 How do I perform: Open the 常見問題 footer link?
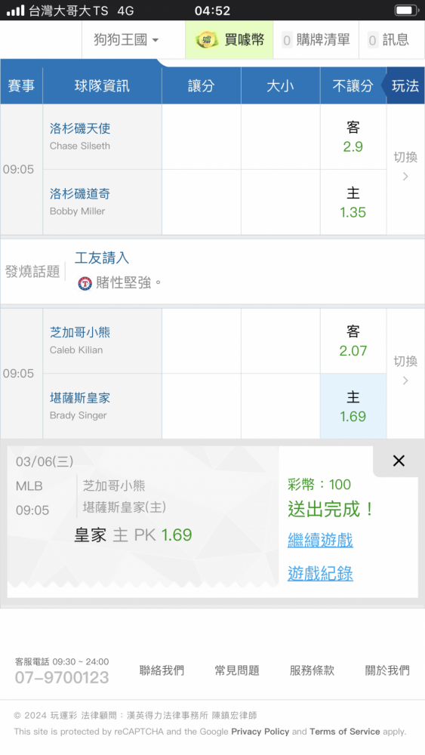(x=237, y=670)
